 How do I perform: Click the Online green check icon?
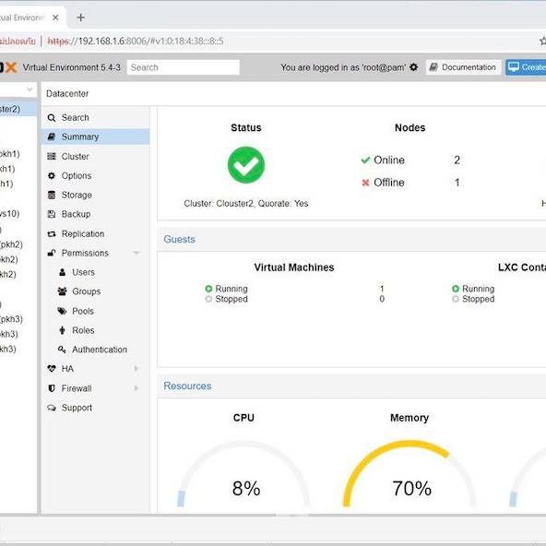(x=365, y=160)
